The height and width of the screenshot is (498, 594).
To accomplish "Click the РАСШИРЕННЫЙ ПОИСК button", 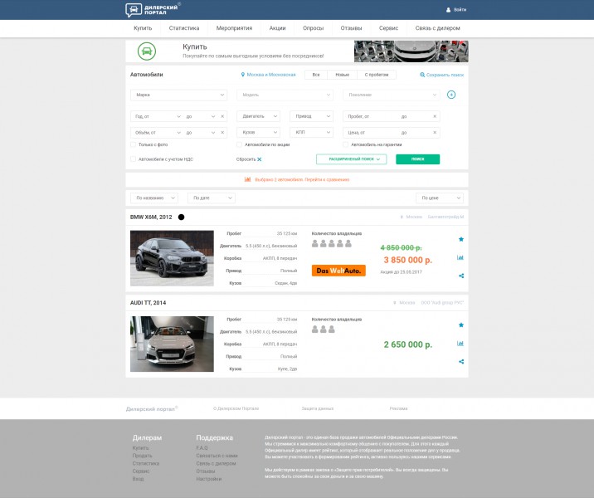I will (x=352, y=159).
